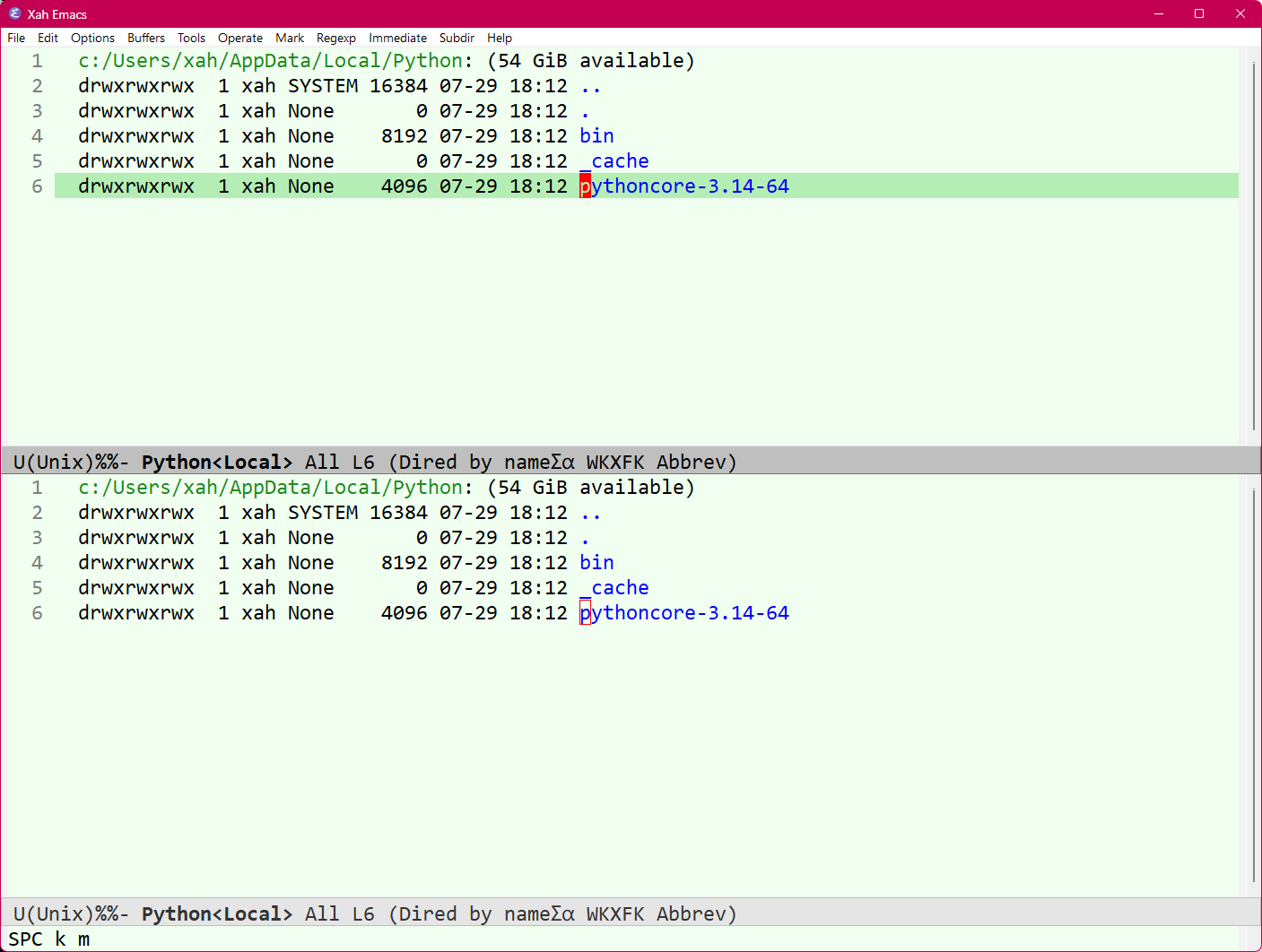
Task: Minimize the Xah Emacs window
Action: point(1158,13)
